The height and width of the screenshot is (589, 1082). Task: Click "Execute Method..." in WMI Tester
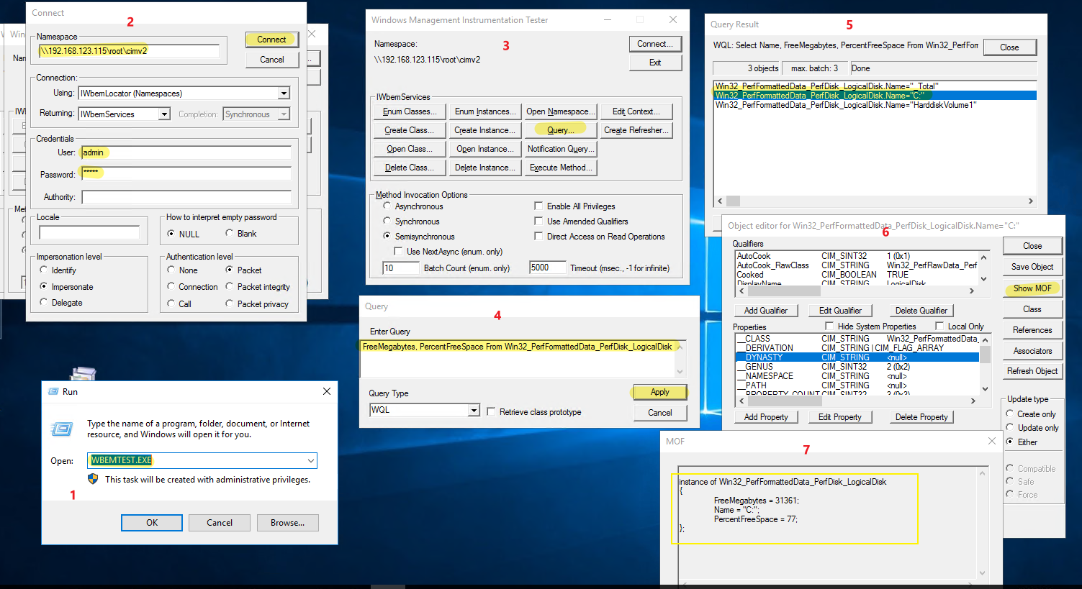[560, 167]
